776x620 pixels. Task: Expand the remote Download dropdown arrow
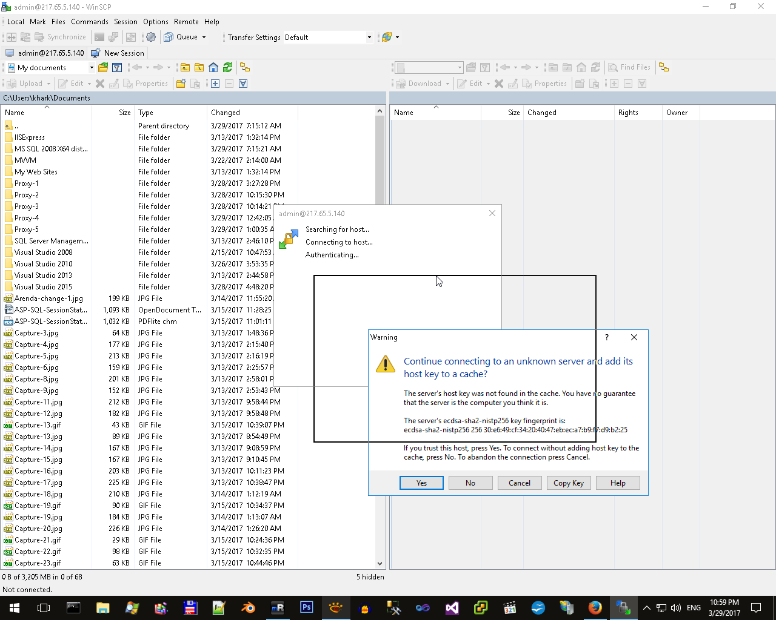pos(447,84)
